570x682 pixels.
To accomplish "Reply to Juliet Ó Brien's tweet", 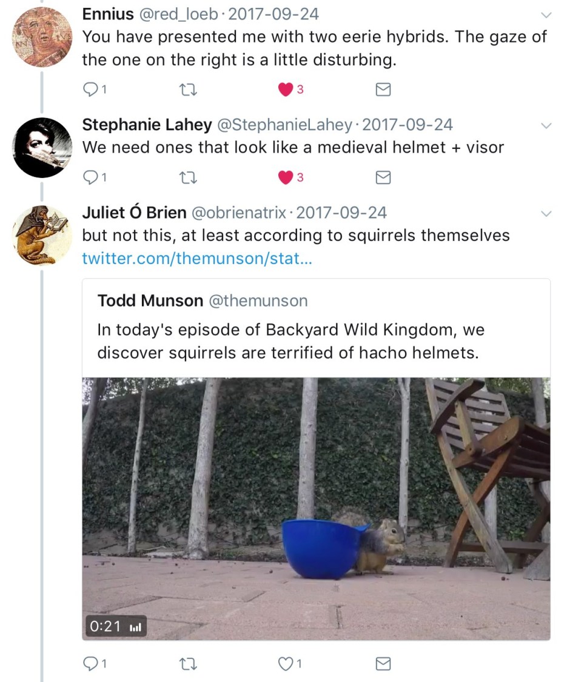I will click(90, 664).
